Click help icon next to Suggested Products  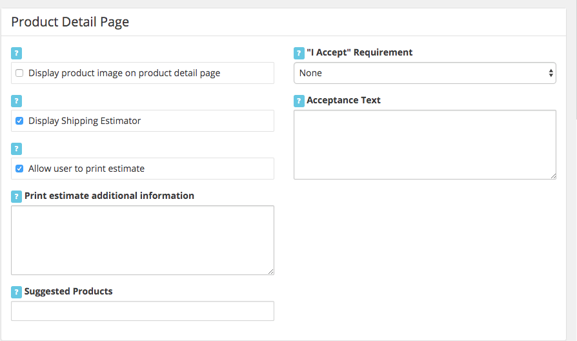tap(16, 293)
